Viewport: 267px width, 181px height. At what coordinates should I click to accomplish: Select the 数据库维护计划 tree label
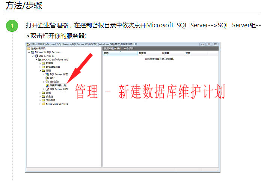click(58, 85)
